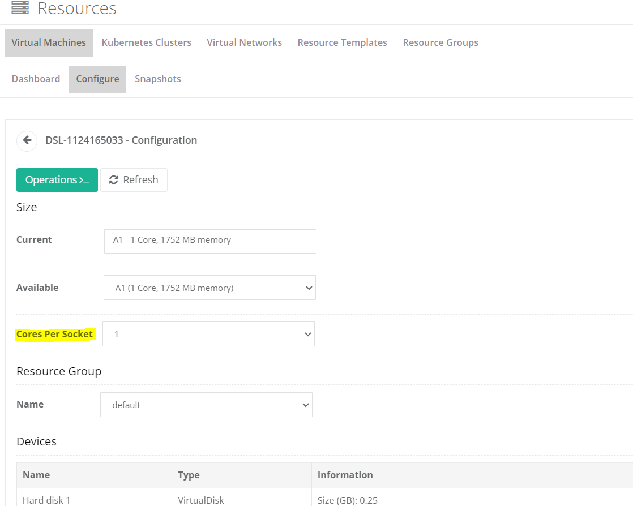Open the Kubernetes Clusters tab
The height and width of the screenshot is (506, 633).
coord(146,43)
